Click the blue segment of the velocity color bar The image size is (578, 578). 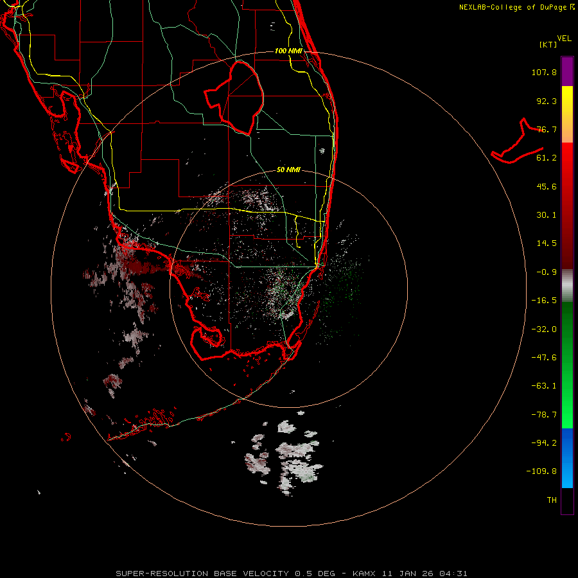click(567, 458)
